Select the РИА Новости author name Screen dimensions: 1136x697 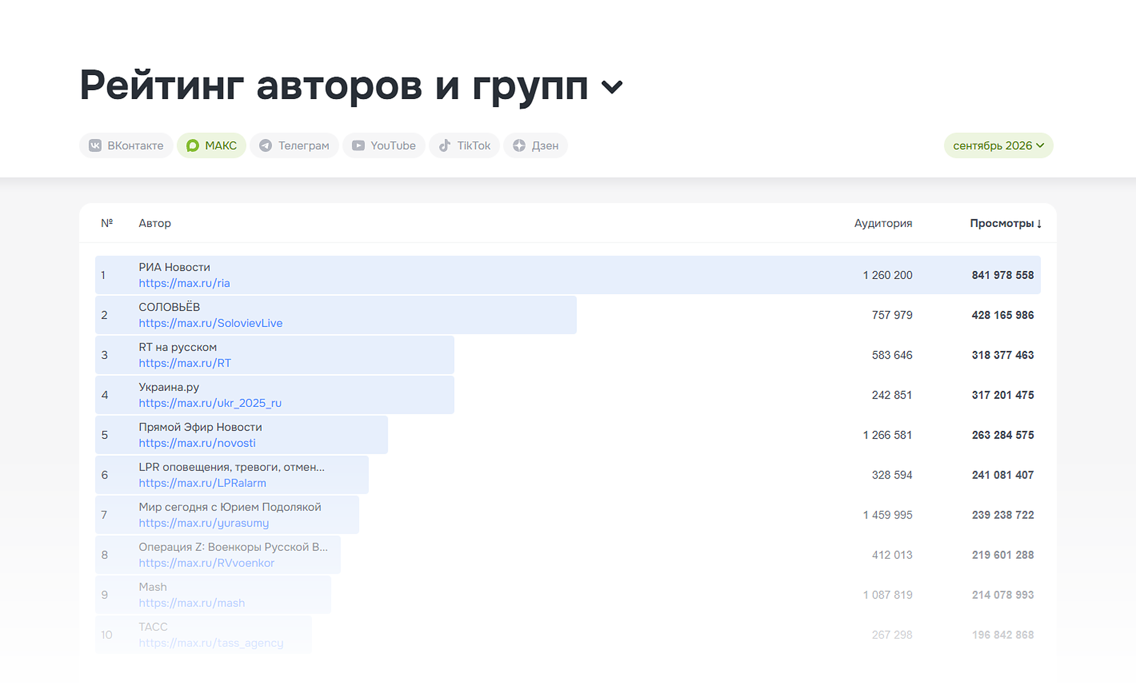pyautogui.click(x=175, y=267)
